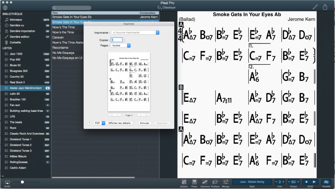
Task: Open the PDF dropdown arrow
Action: pos(103,123)
